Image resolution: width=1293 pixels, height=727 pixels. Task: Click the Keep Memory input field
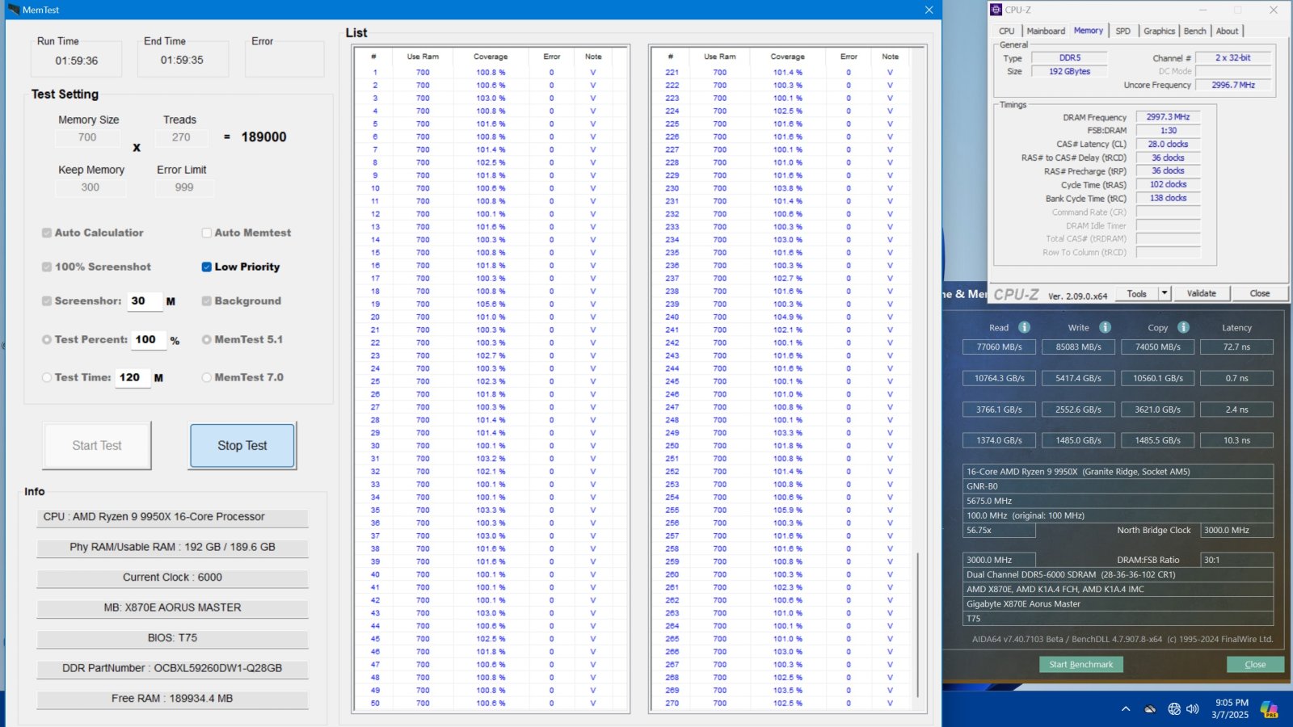click(x=91, y=187)
